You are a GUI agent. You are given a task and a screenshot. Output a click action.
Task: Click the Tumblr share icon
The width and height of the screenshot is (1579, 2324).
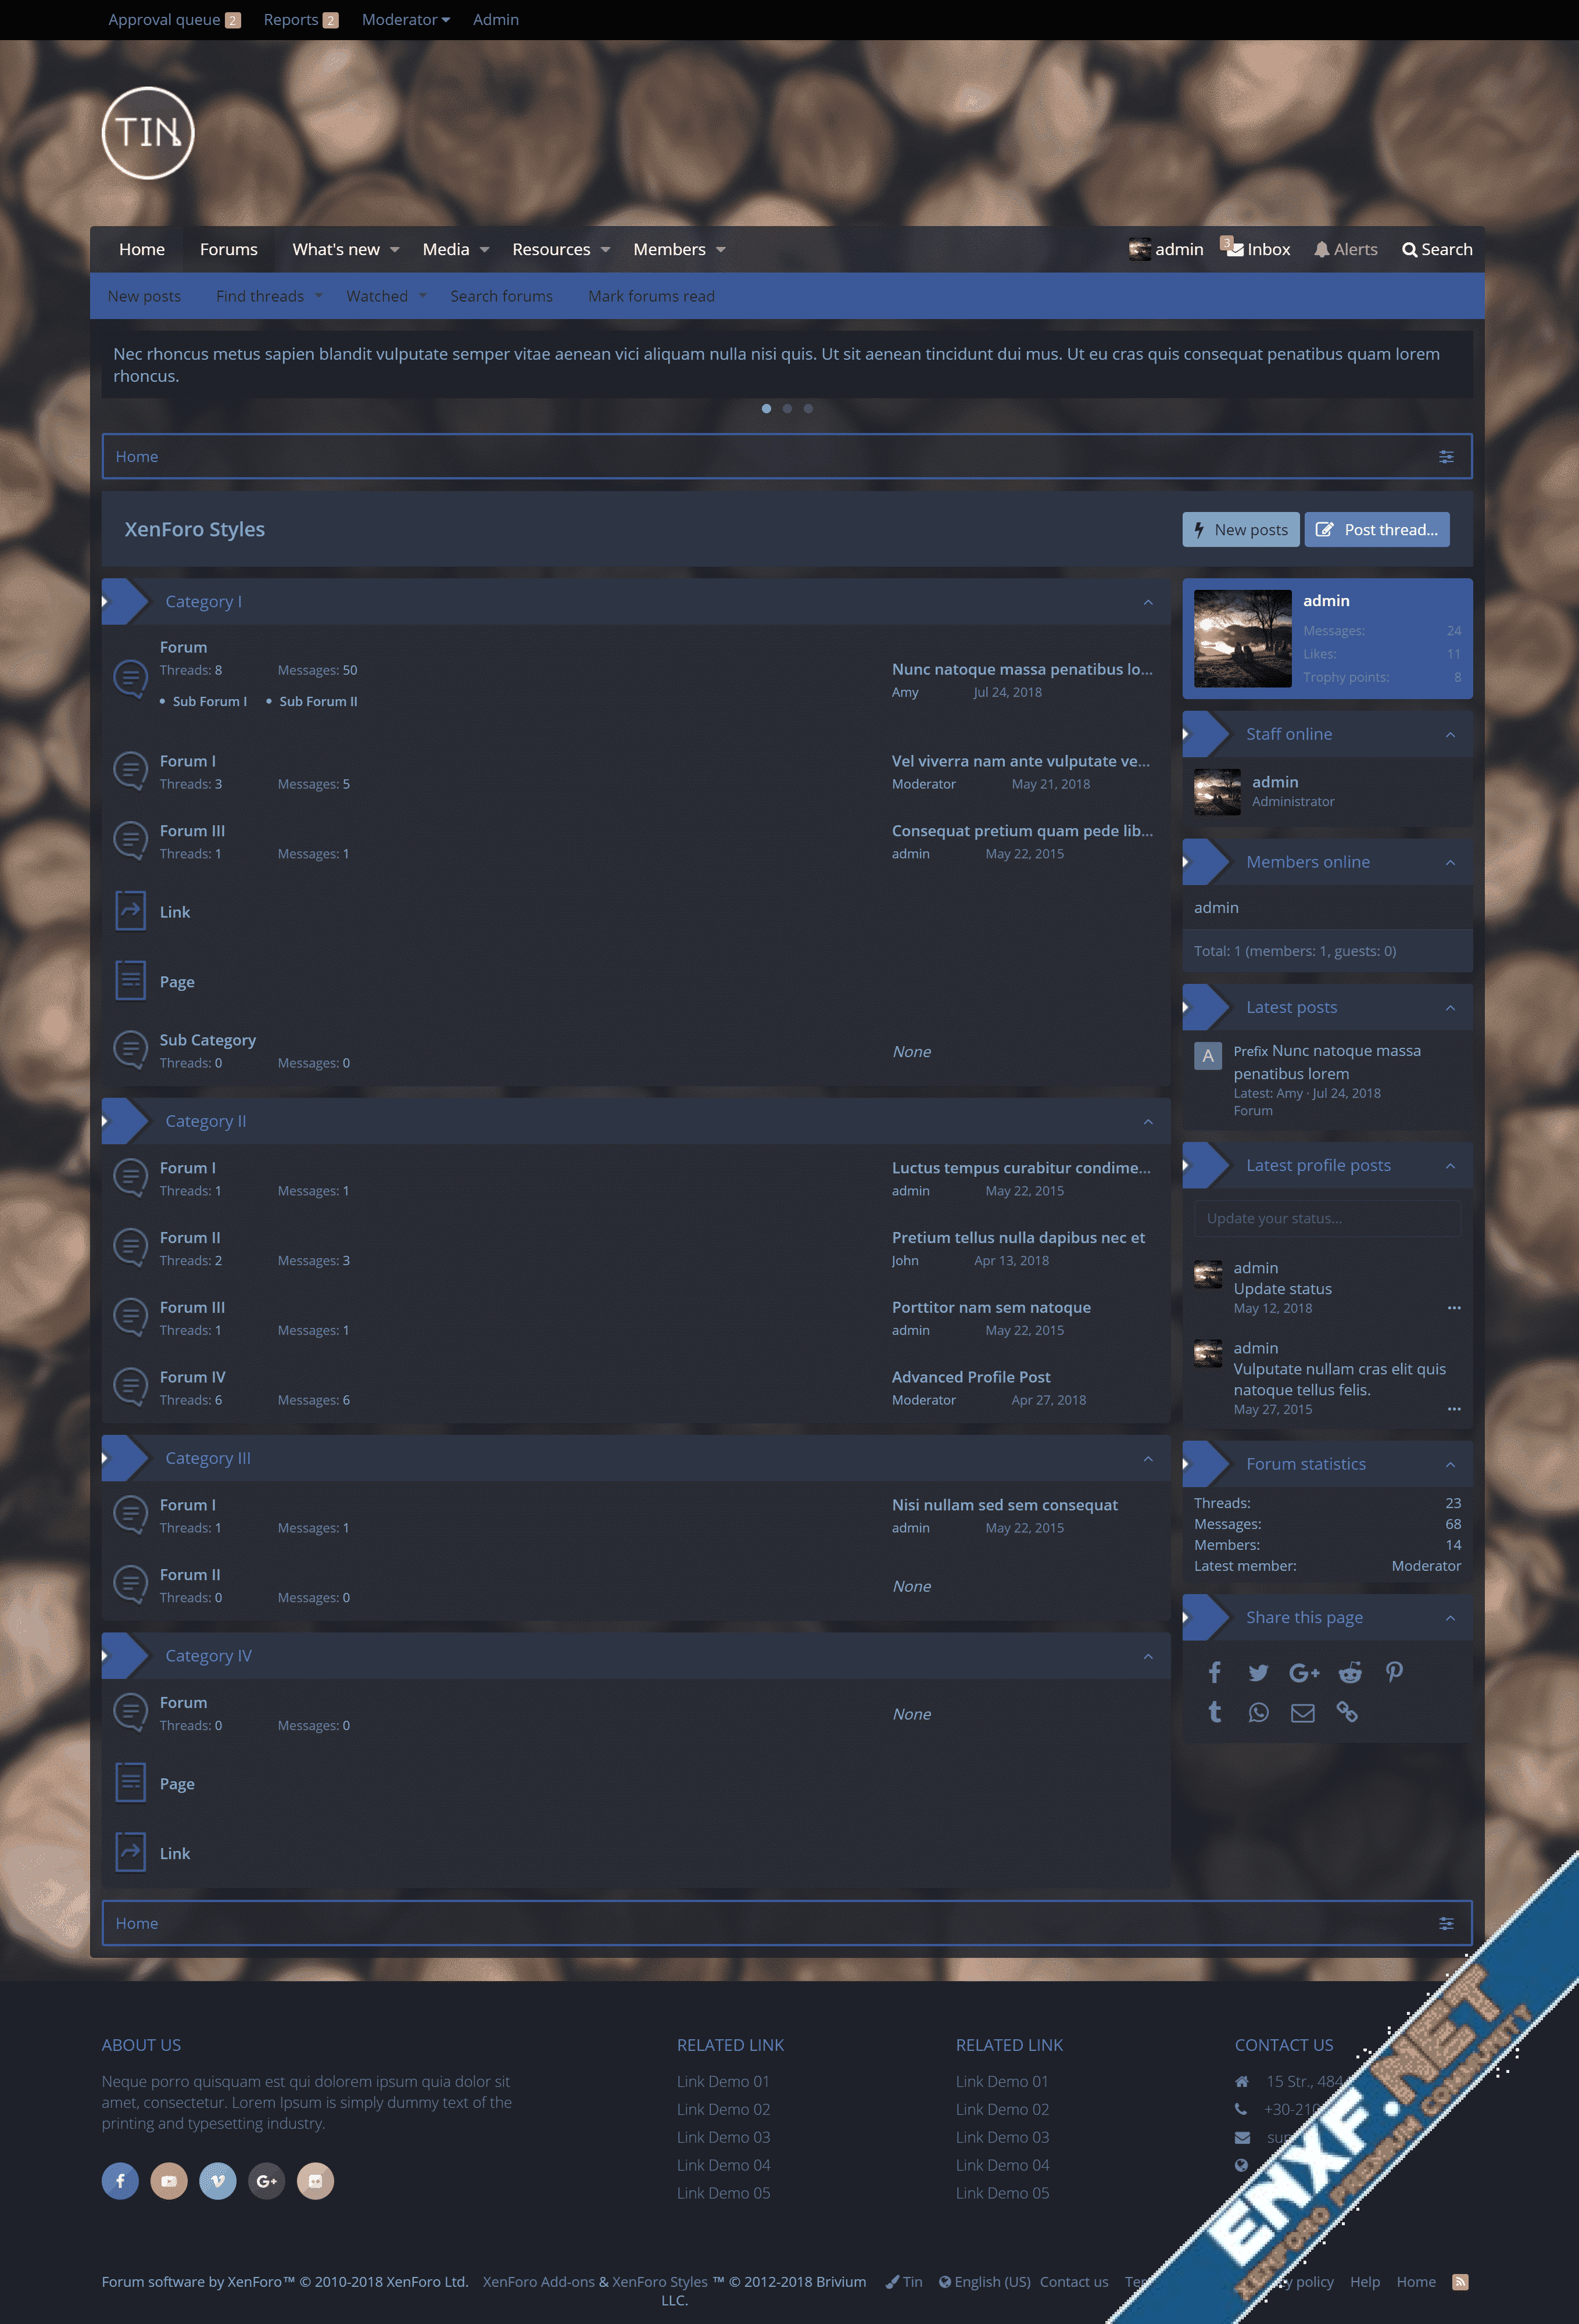coord(1214,1713)
